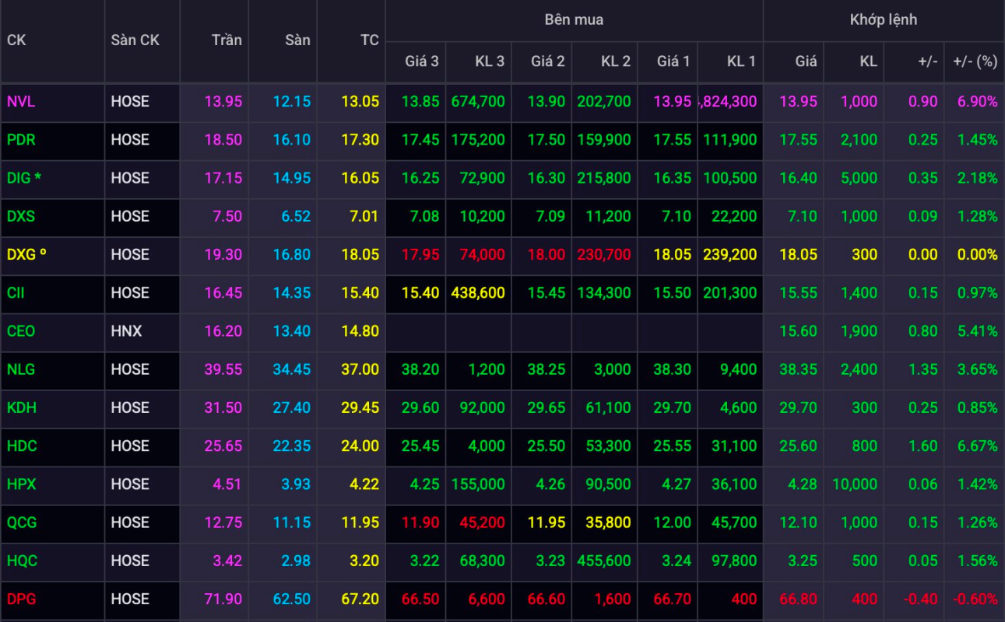Select the CEO stock on HNX
The width and height of the screenshot is (1005, 622).
(x=21, y=331)
